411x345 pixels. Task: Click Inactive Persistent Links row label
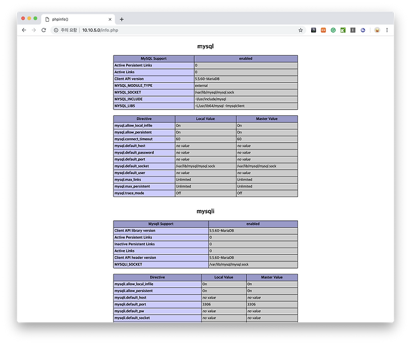coord(135,244)
